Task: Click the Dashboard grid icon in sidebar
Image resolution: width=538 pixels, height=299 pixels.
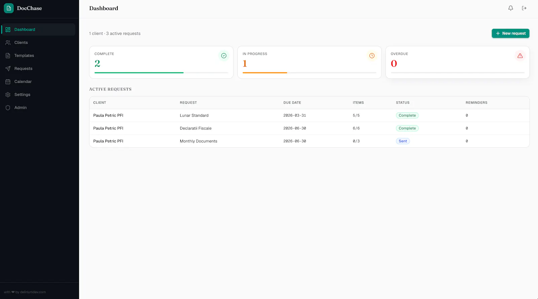Action: pos(8,30)
